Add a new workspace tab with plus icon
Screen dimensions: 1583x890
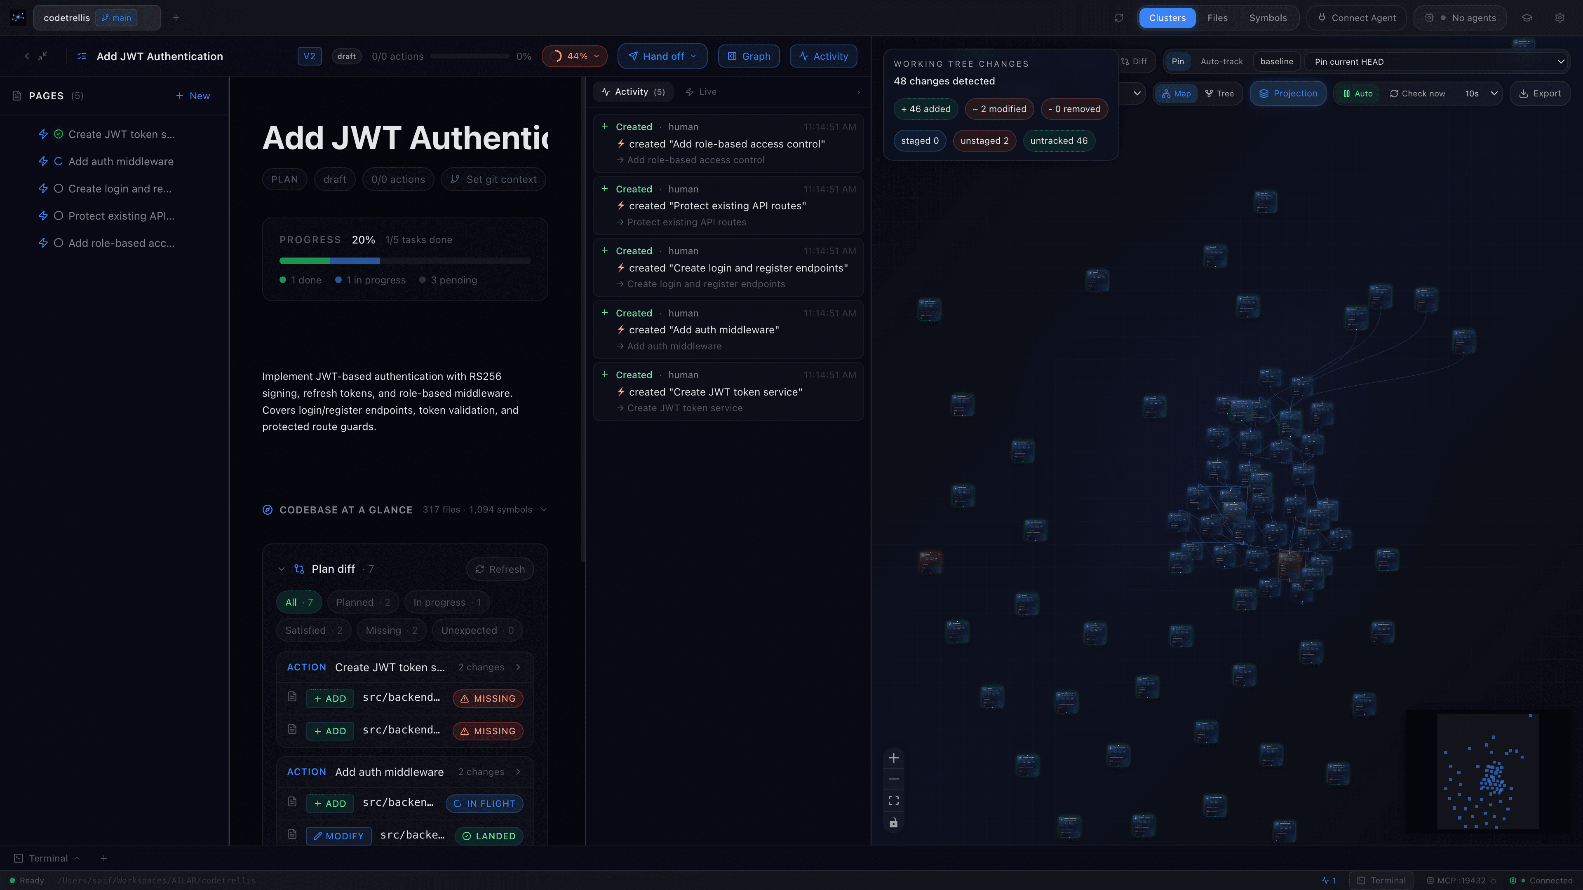(176, 18)
